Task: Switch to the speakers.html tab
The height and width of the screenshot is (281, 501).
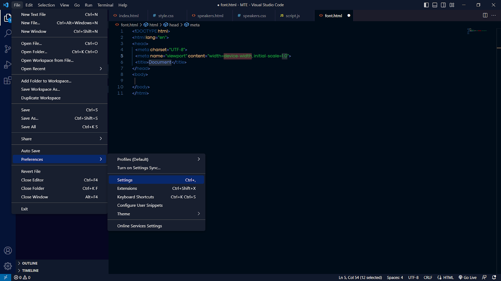Action: coord(210,16)
